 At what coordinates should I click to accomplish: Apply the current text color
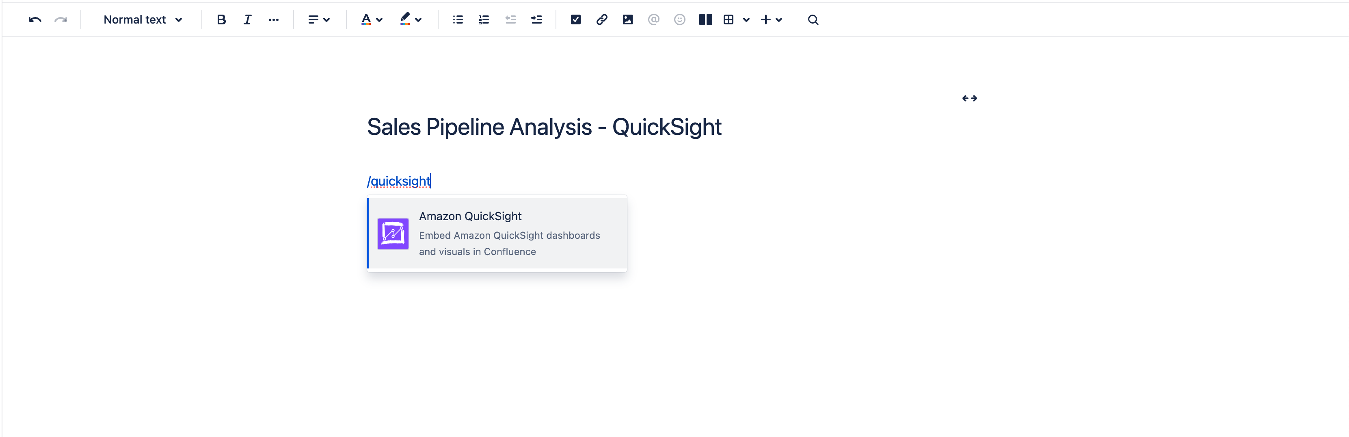coord(366,20)
